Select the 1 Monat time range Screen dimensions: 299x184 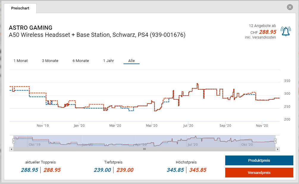click(x=21, y=61)
